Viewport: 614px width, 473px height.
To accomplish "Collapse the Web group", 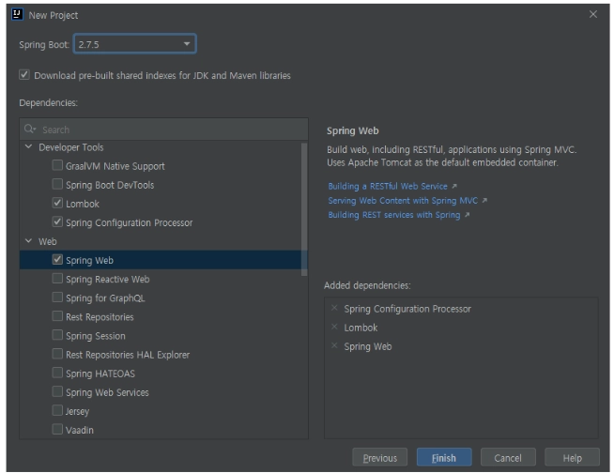I will coord(28,241).
